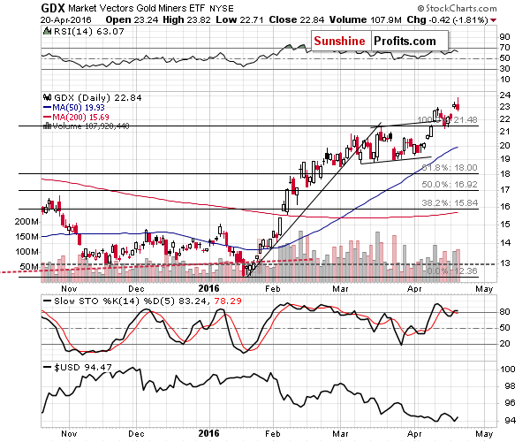Image resolution: width=530 pixels, height=442 pixels.
Task: Click the 50M volume axis label
Action: point(29,267)
